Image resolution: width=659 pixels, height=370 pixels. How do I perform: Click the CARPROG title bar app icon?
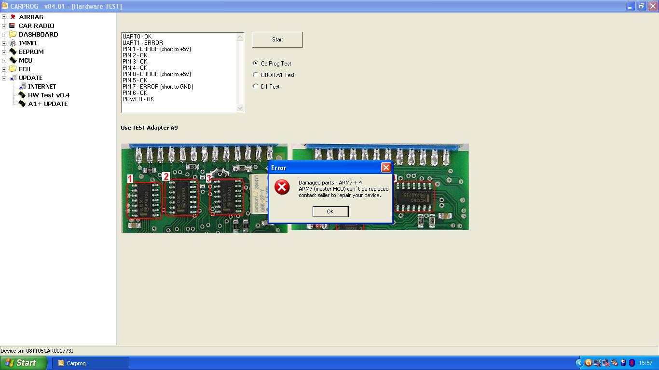pyautogui.click(x=5, y=6)
